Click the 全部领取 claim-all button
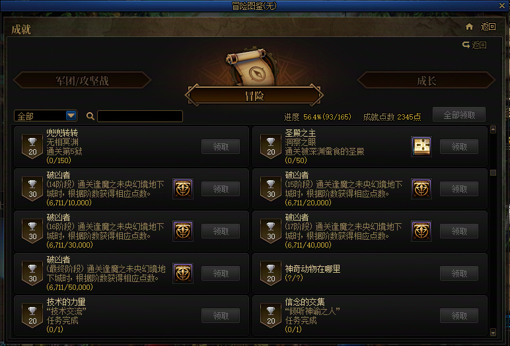The image size is (510, 346). click(459, 115)
